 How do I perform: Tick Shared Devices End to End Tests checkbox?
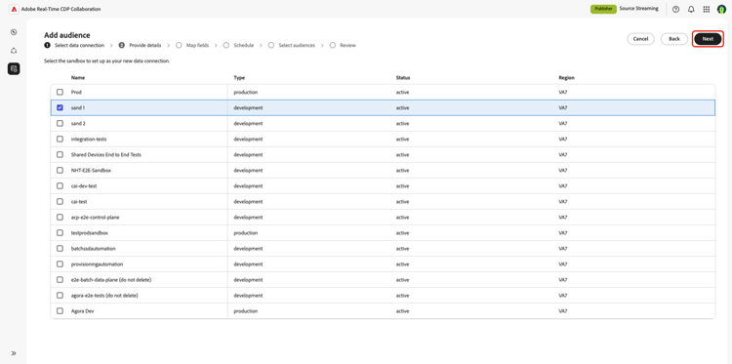tap(60, 154)
